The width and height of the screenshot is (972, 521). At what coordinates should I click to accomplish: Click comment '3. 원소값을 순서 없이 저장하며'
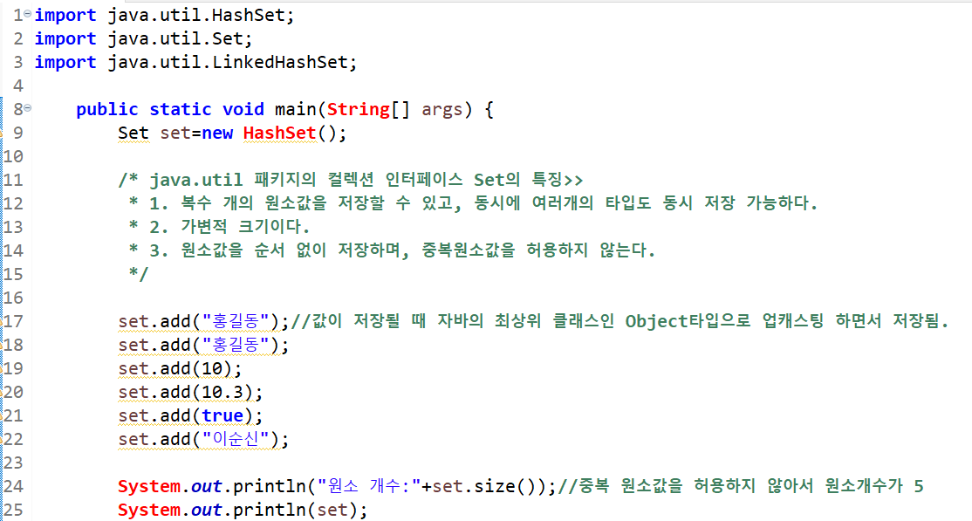[x=276, y=250]
